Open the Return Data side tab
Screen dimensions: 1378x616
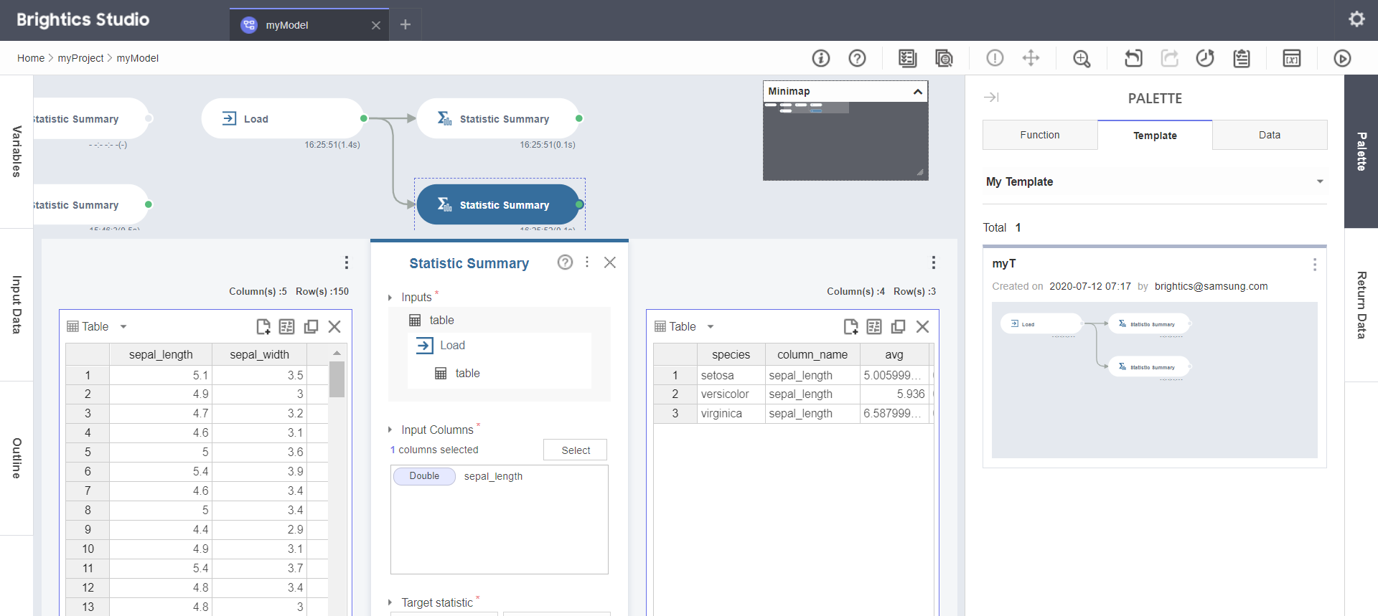click(1361, 305)
